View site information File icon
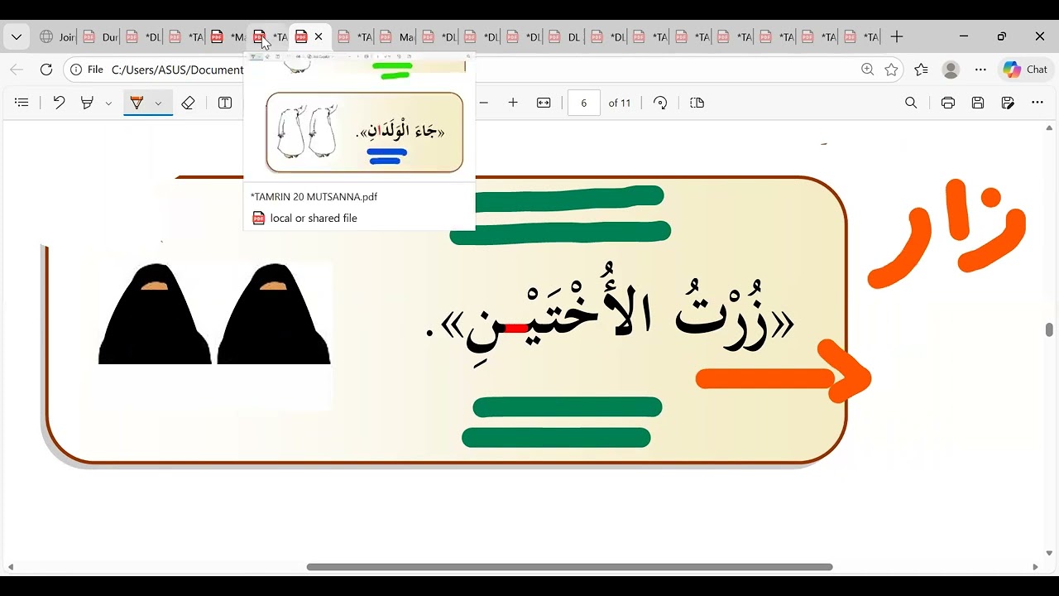Image resolution: width=1059 pixels, height=596 pixels. [87, 70]
